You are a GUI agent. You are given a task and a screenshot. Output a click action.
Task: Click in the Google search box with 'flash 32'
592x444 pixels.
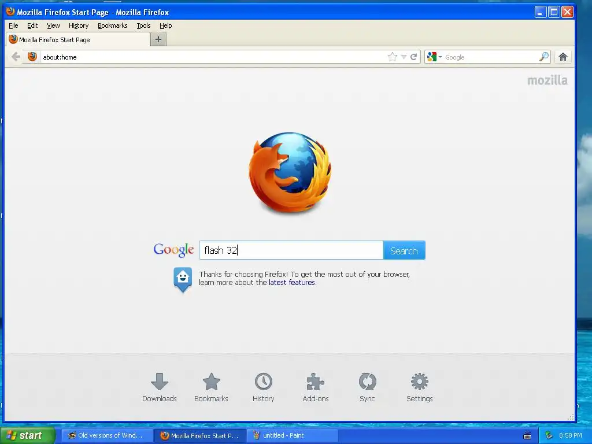coord(291,250)
